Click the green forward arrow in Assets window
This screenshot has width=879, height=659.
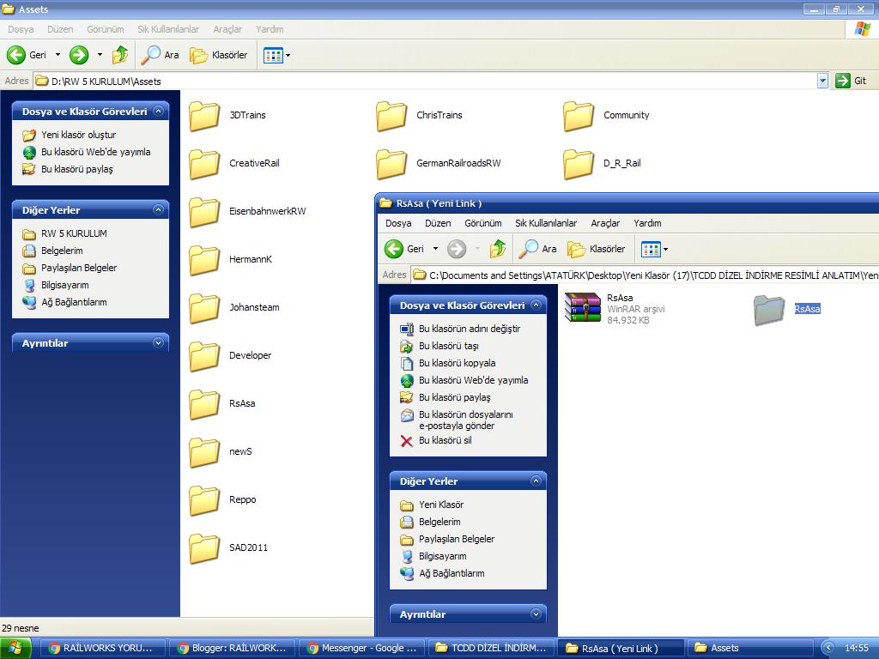pos(79,55)
